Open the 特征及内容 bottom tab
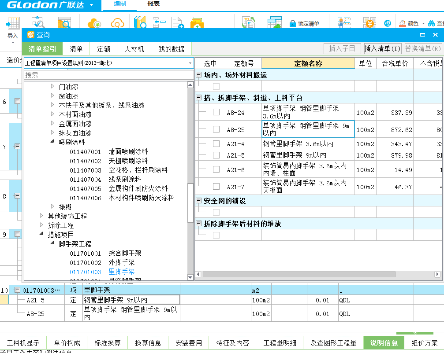 [x=232, y=343]
